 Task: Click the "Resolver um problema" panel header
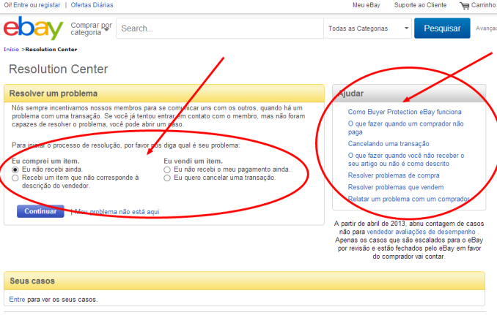point(164,94)
